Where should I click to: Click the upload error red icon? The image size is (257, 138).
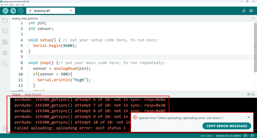click(x=135, y=117)
